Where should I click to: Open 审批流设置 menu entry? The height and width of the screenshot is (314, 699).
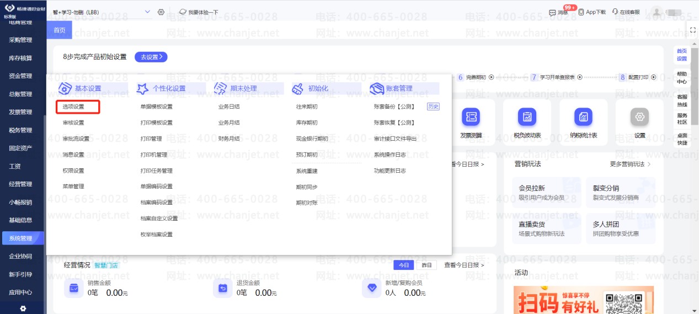76,139
